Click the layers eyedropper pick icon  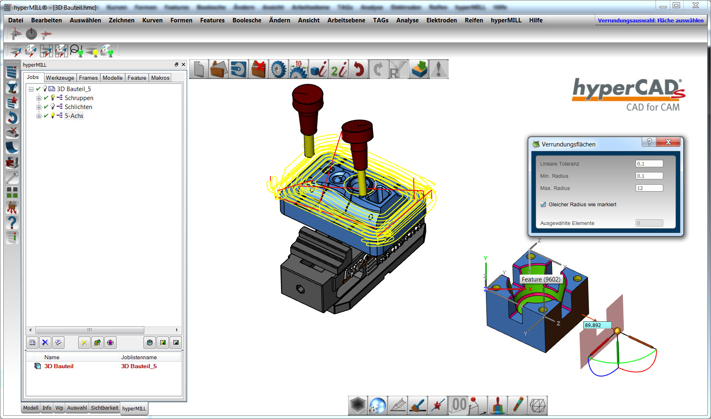(x=15, y=51)
